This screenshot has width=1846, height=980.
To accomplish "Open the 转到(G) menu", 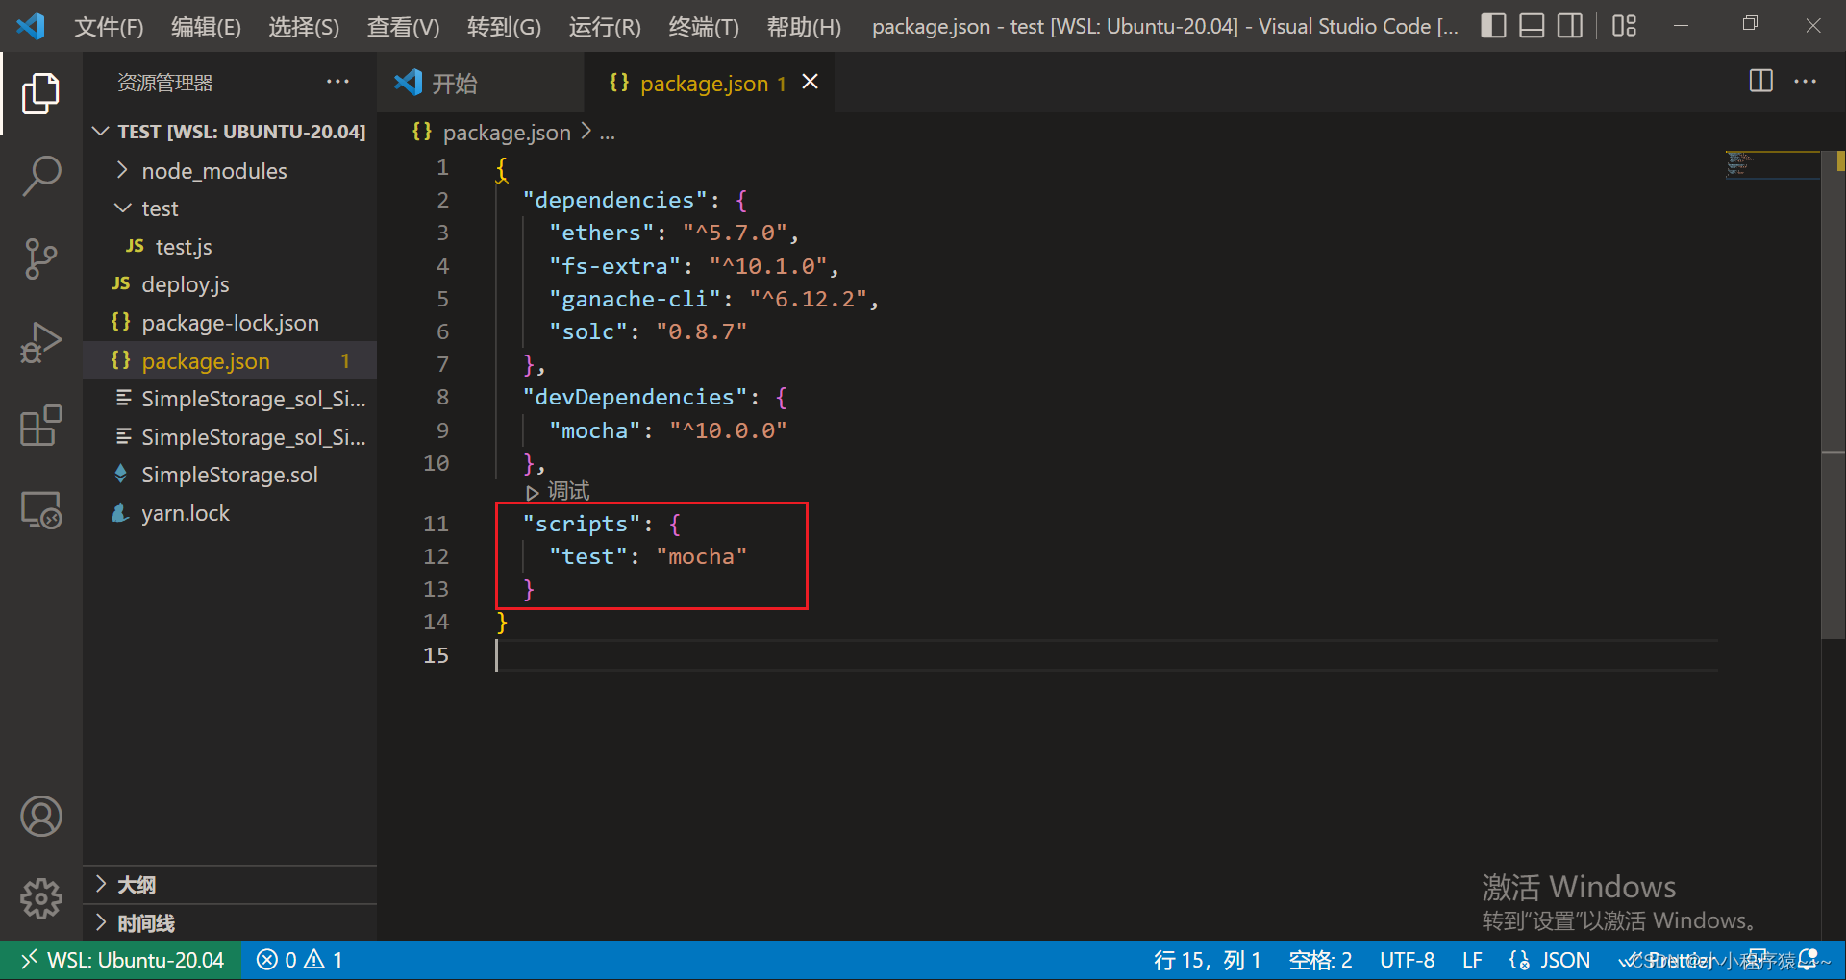I will click(x=504, y=27).
